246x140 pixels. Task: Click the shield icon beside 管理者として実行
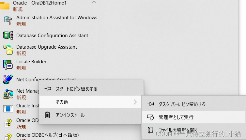click(150, 117)
